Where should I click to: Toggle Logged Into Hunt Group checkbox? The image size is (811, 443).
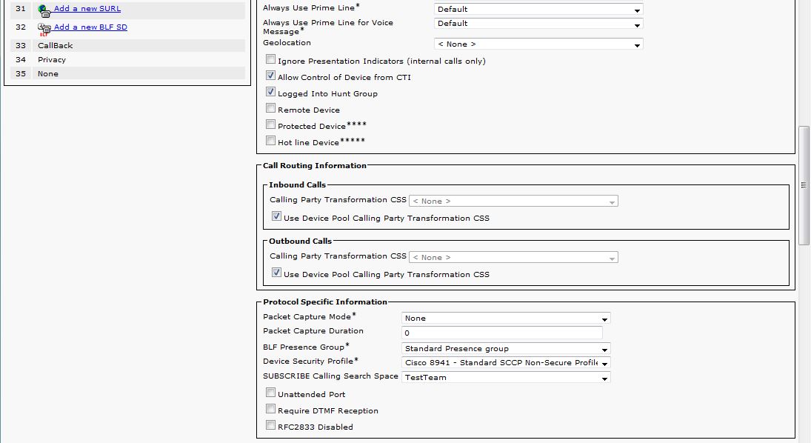coord(271,93)
